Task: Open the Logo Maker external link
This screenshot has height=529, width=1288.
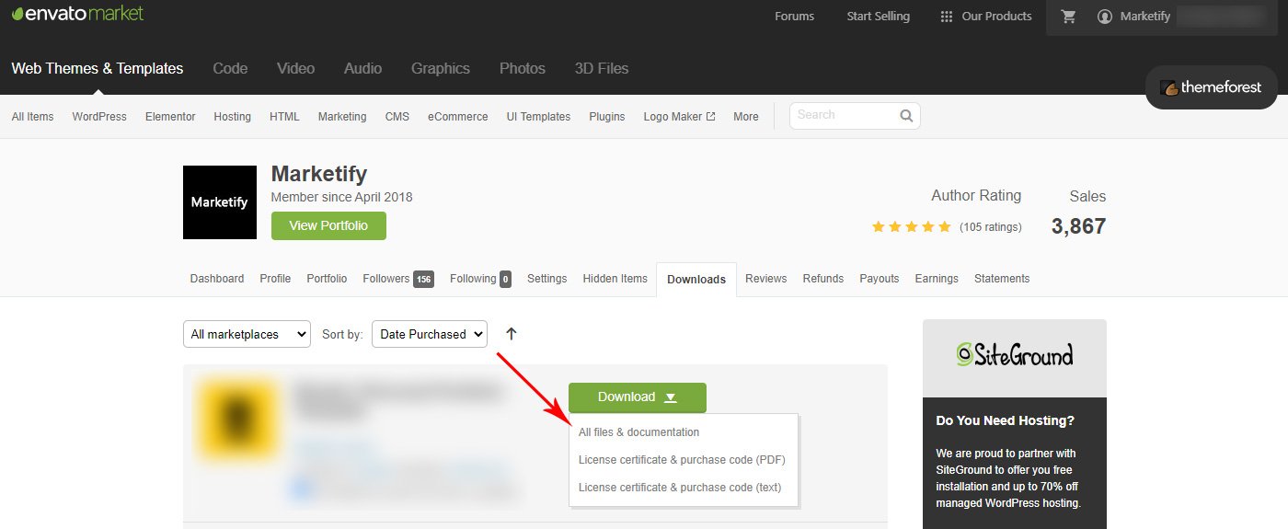Action: pos(679,117)
